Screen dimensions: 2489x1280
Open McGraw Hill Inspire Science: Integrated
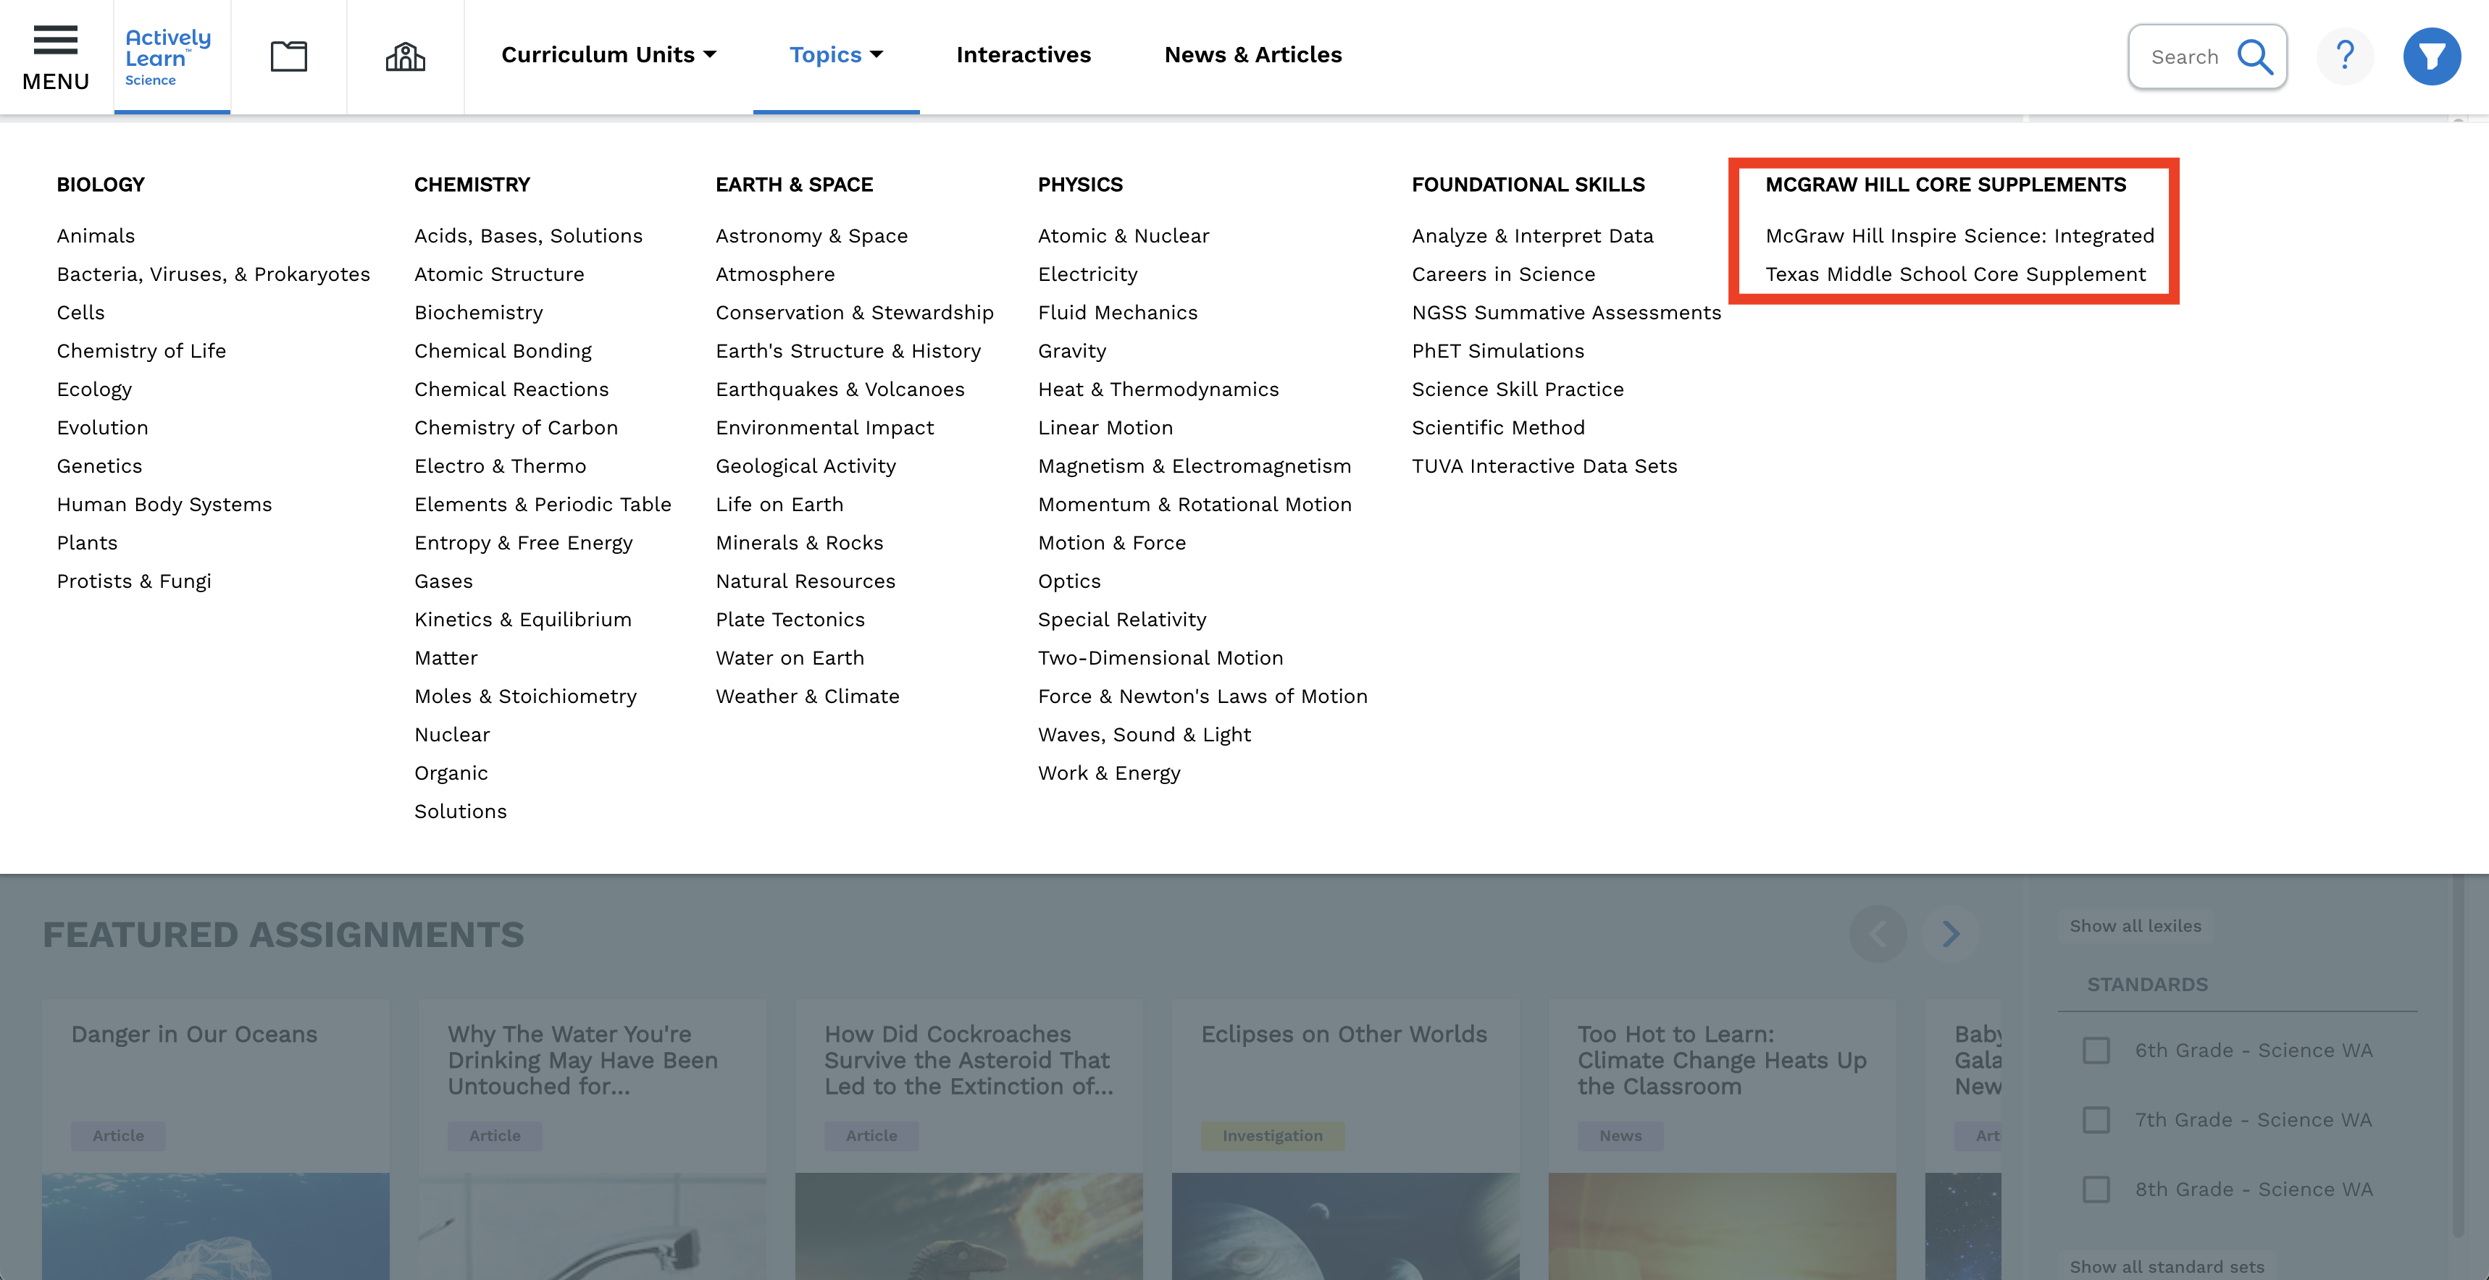click(1959, 236)
